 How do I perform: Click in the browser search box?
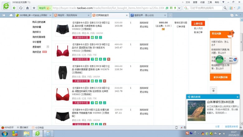pyautogui.click(x=206, y=8)
